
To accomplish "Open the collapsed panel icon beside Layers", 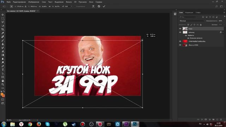I will tap(175, 14).
